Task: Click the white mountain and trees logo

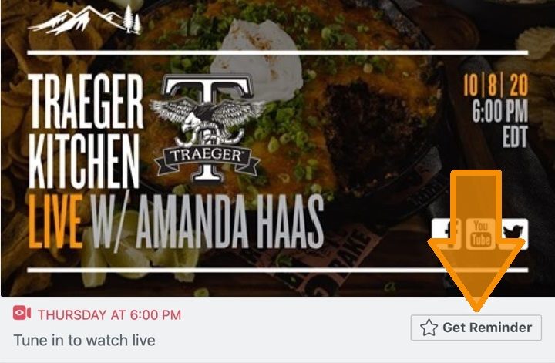Action: coord(85,20)
